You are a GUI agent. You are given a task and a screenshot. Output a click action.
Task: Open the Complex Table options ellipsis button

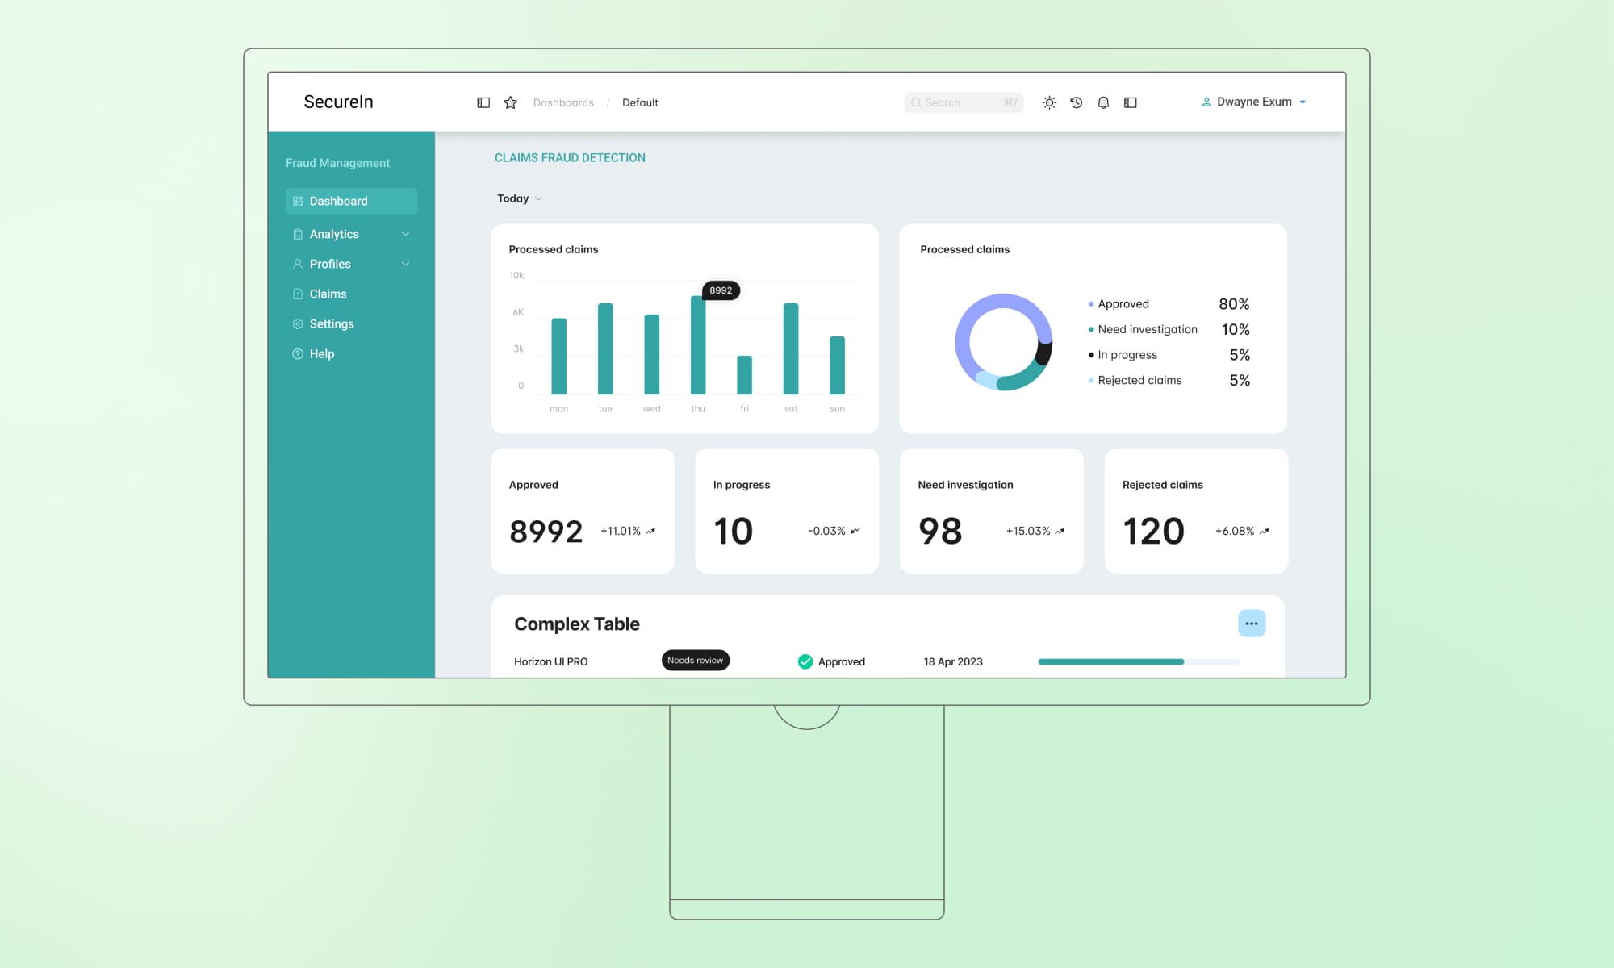[x=1251, y=623]
